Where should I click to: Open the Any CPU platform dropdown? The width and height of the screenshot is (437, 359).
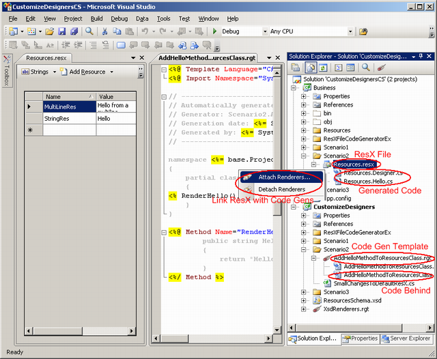pyautogui.click(x=350, y=31)
